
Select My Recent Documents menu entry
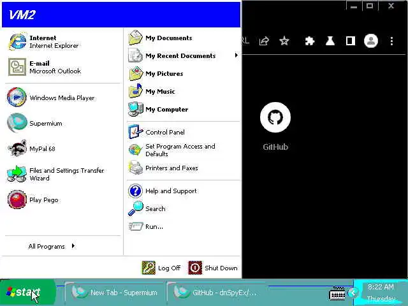pyautogui.click(x=183, y=55)
